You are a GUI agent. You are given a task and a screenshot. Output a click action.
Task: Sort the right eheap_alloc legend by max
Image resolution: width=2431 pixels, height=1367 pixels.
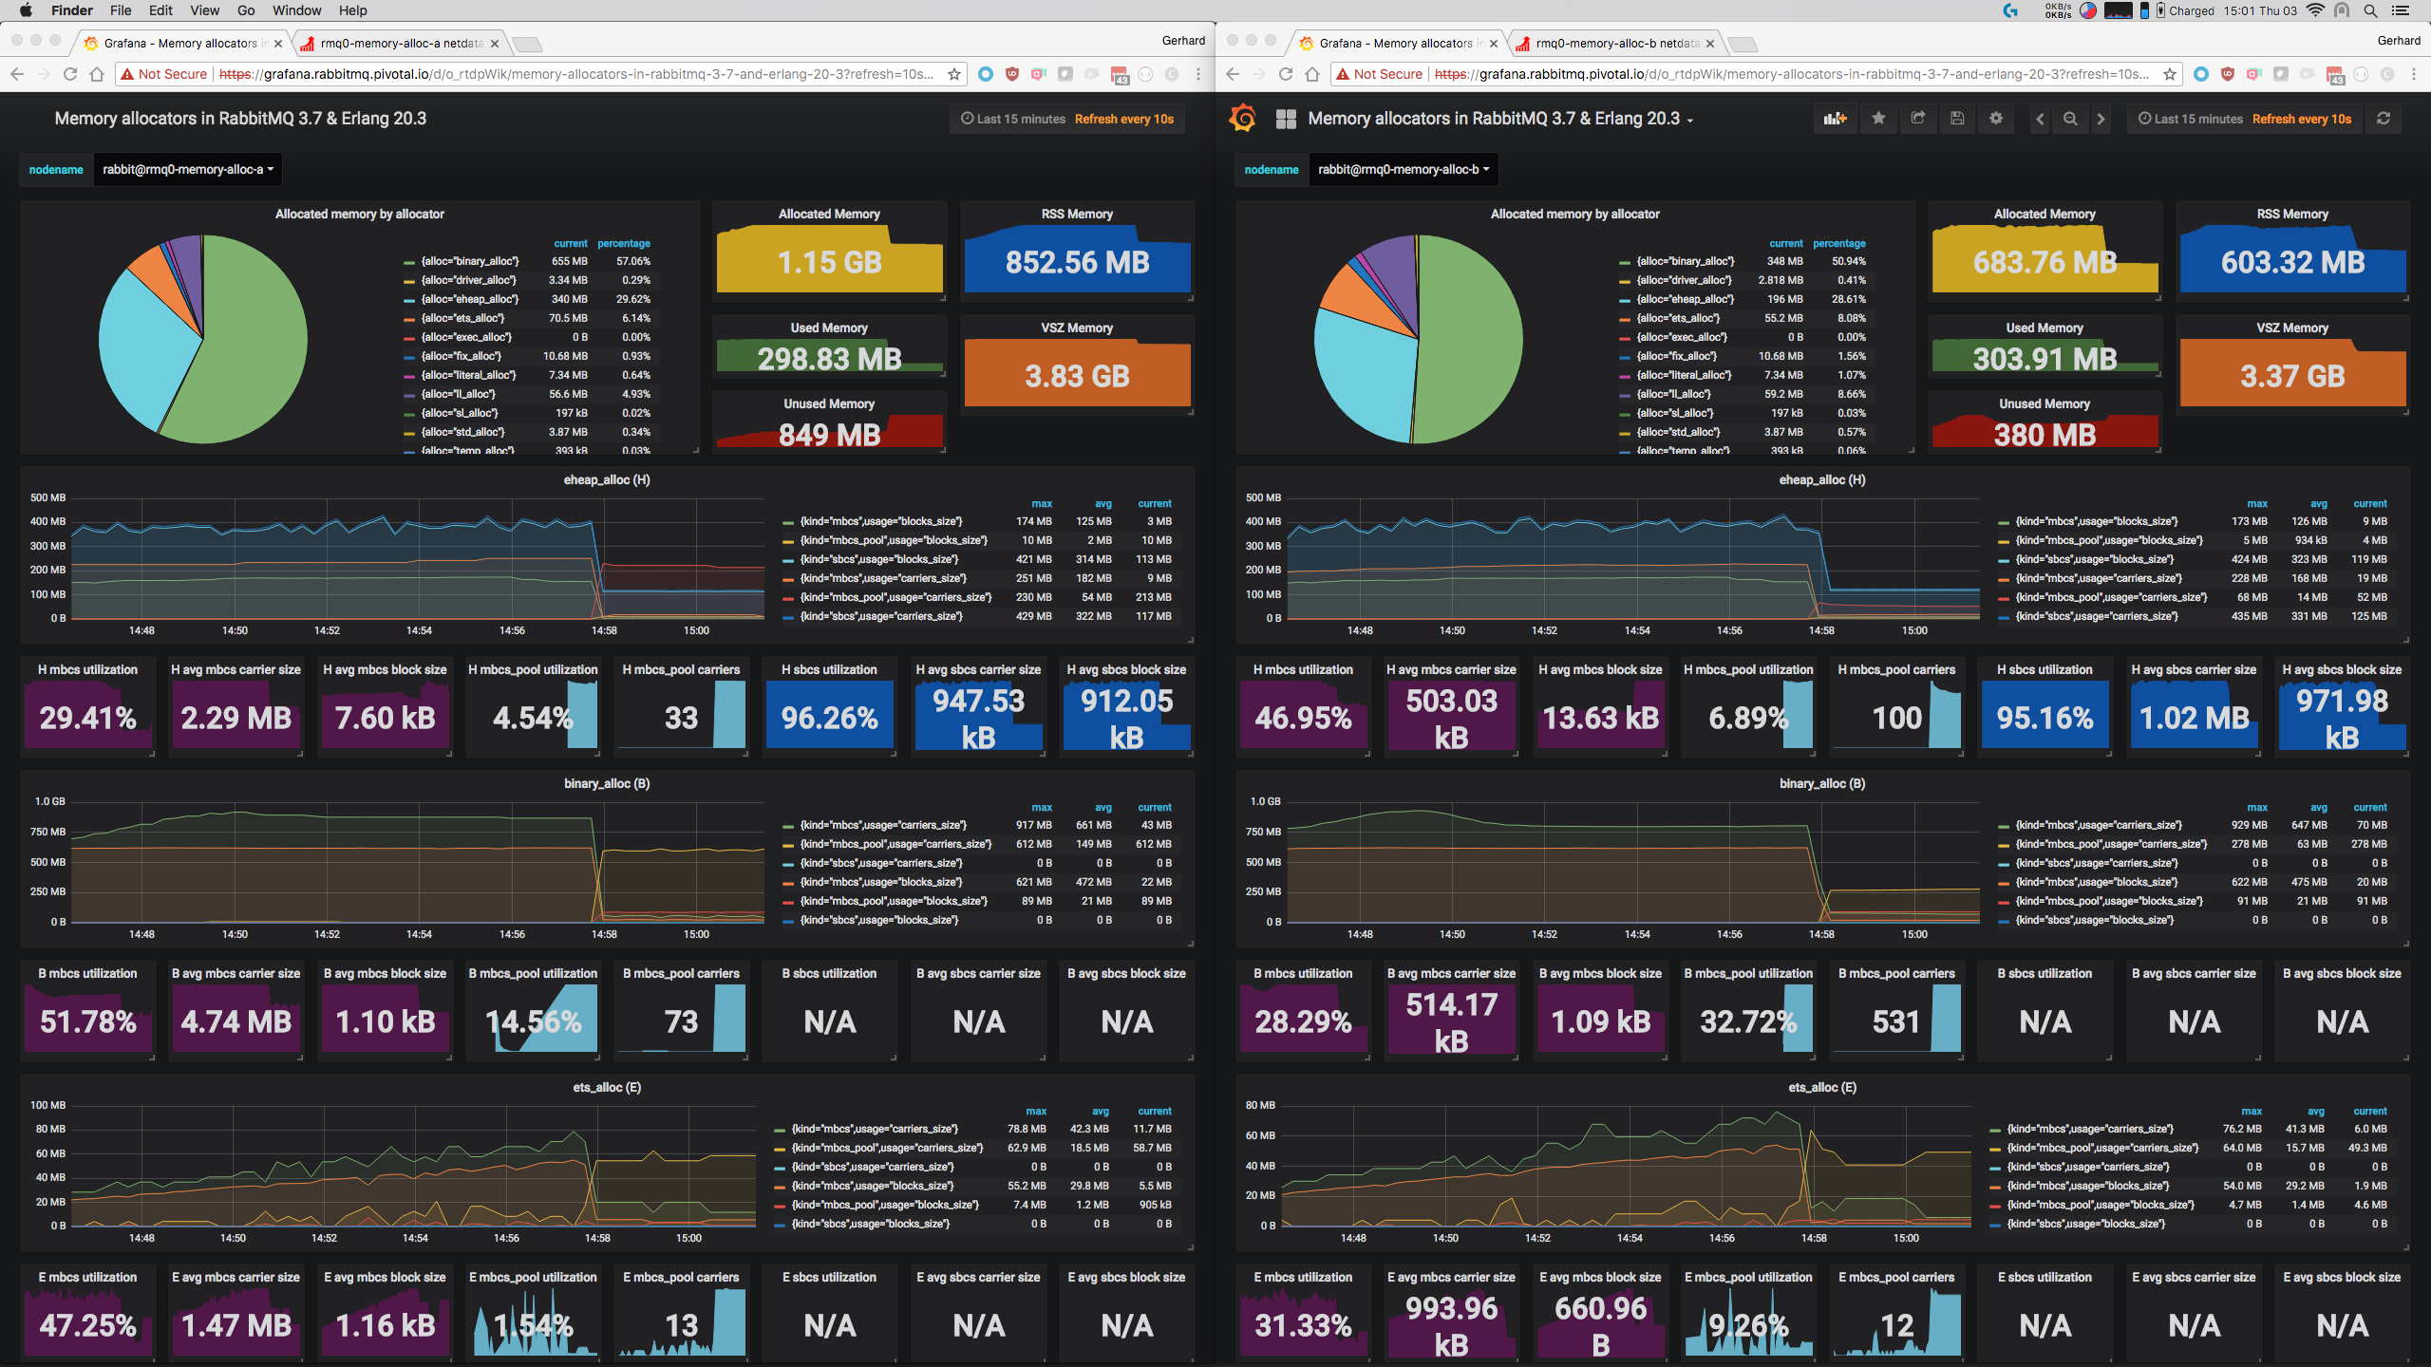(2257, 504)
